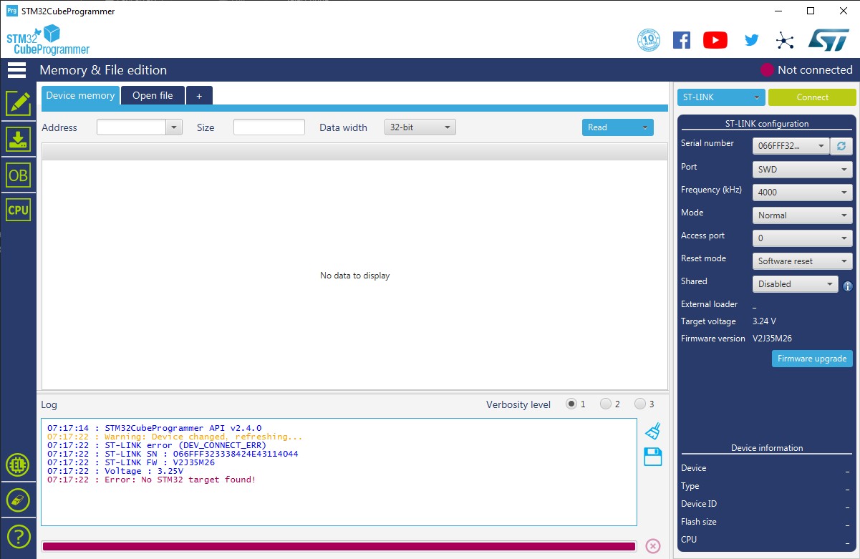Image resolution: width=860 pixels, height=559 pixels.
Task: Click log line 'Warning: Device changed, refreshing...'
Action: click(x=175, y=437)
